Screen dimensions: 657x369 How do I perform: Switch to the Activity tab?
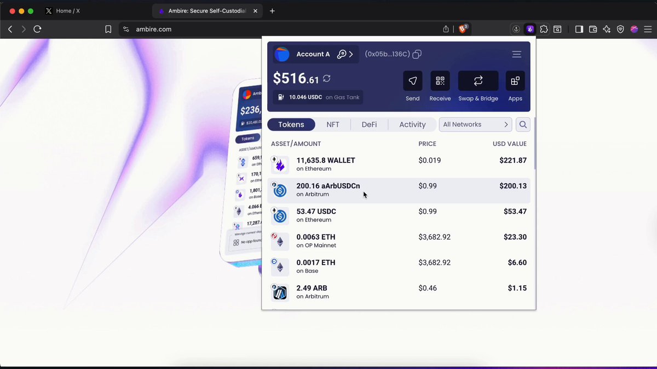(x=412, y=125)
